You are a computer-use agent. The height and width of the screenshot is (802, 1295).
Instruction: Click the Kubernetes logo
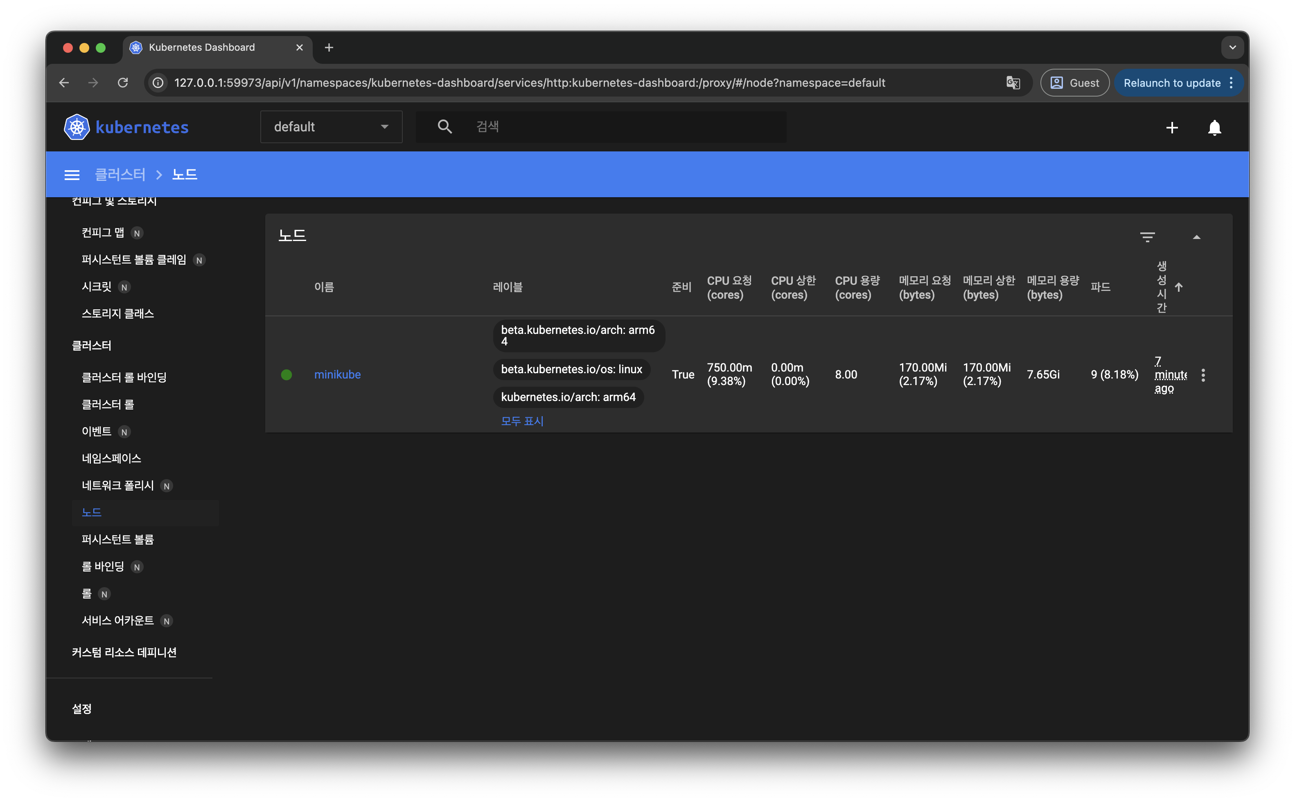coord(77,126)
